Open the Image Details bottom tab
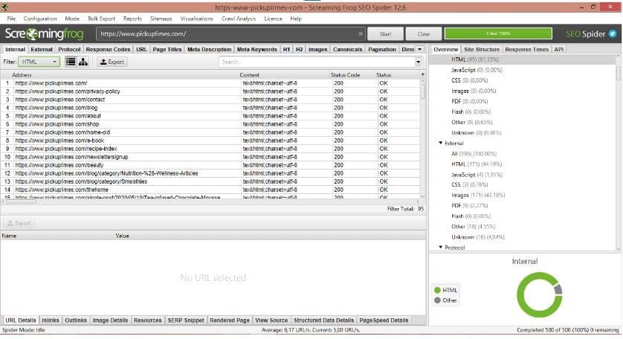The width and height of the screenshot is (623, 339). (110, 320)
